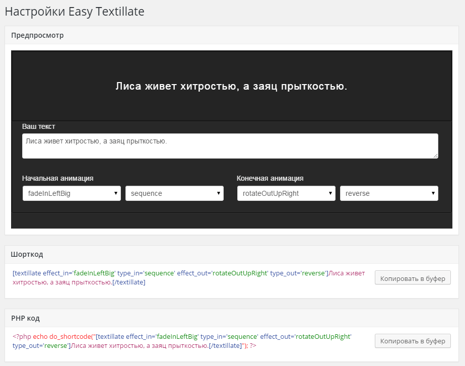465x366 pixels.
Task: Open the fadeInLeftBig effect dropdown
Action: [72, 193]
